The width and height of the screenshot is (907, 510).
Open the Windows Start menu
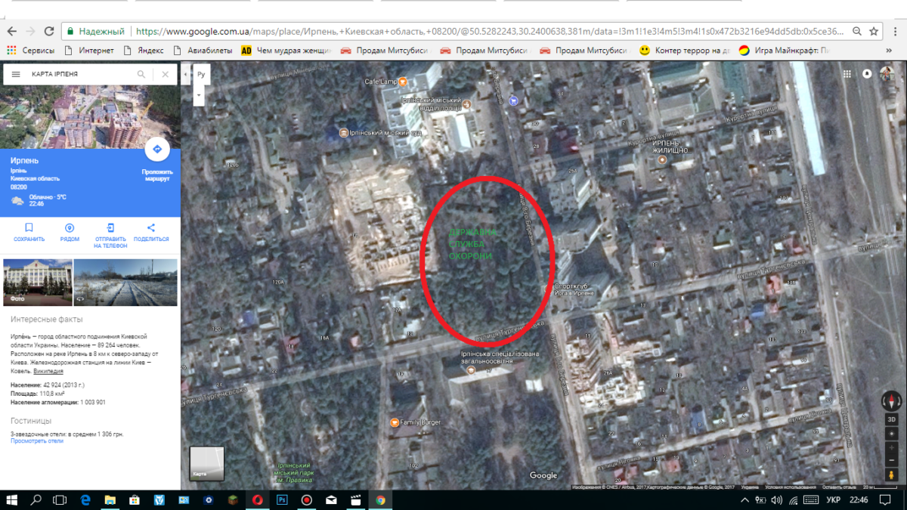click(x=11, y=500)
